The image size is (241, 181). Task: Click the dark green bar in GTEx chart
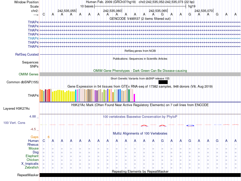(x=129, y=95)
